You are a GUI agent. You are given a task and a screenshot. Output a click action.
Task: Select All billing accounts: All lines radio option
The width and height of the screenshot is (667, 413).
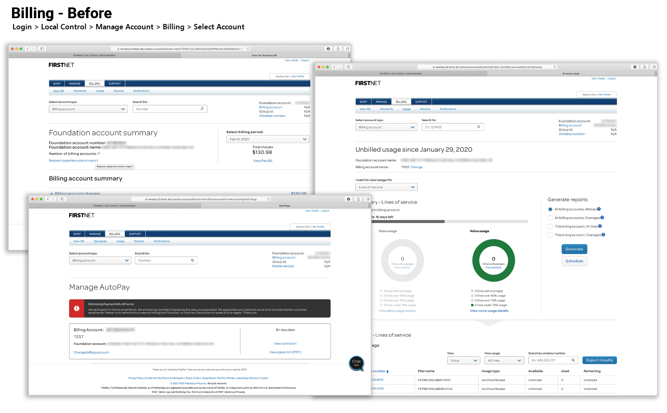pos(550,209)
